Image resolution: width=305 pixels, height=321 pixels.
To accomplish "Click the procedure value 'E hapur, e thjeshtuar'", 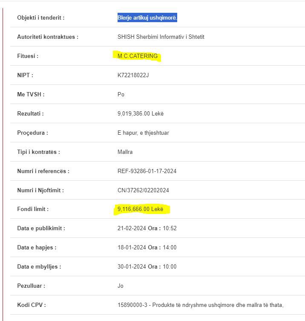I will [143, 133].
